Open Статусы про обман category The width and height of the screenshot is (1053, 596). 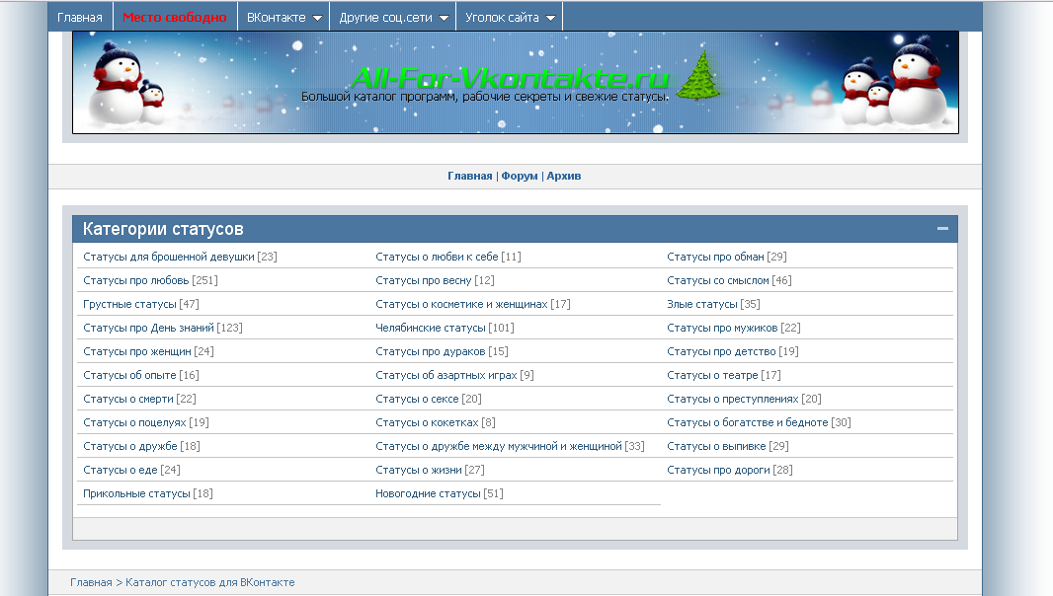click(715, 257)
